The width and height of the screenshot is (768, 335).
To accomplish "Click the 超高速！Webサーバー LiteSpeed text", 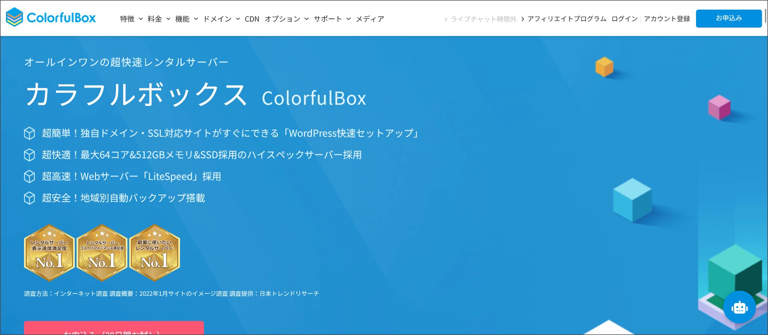I will tap(132, 176).
